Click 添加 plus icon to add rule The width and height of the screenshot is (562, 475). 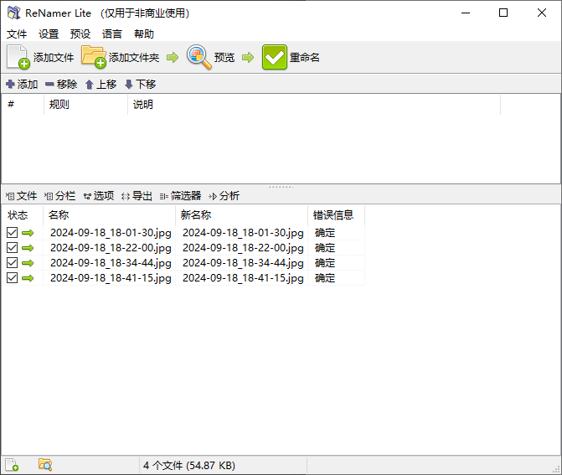10,84
